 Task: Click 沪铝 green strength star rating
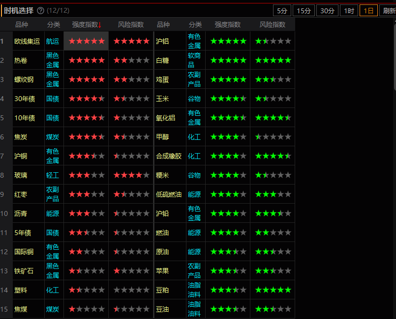click(228, 41)
